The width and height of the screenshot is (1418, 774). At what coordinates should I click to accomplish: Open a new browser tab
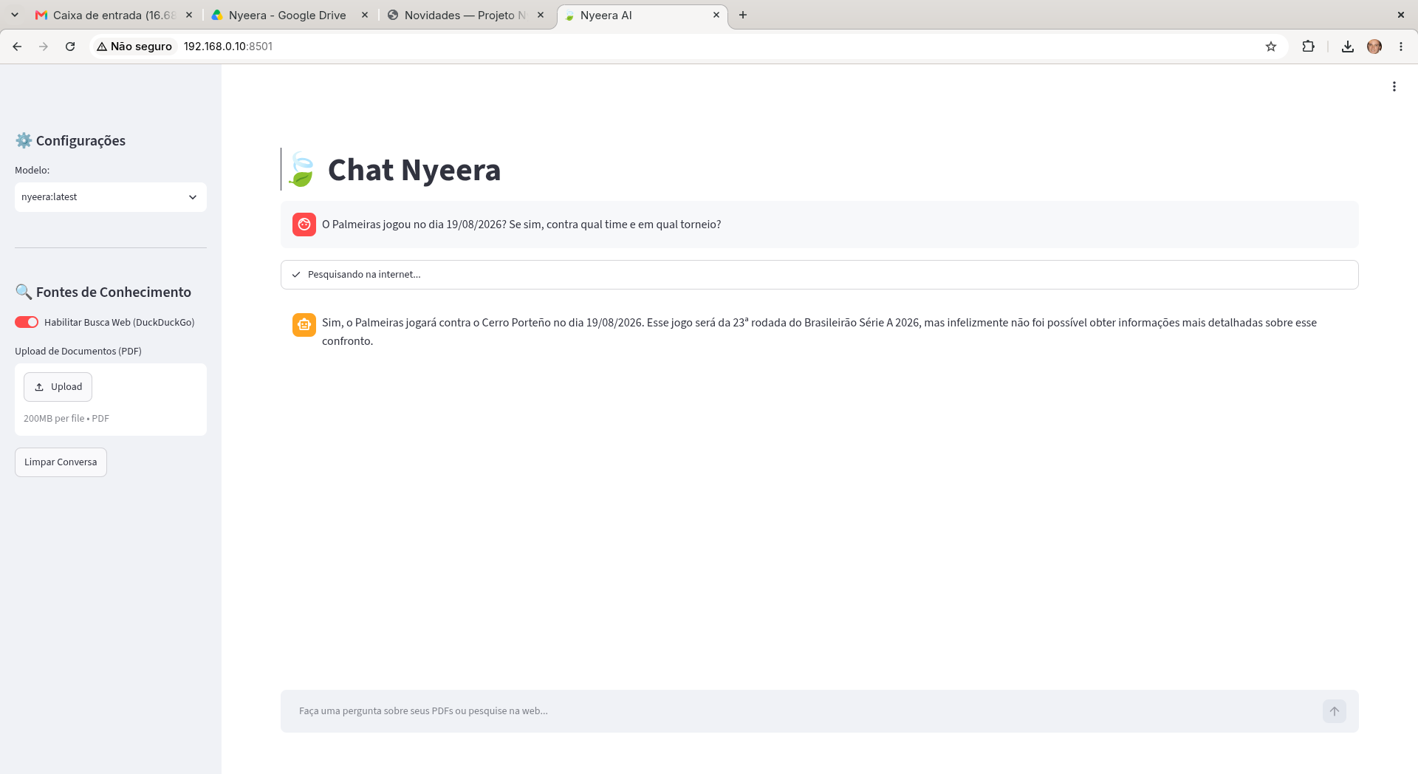[x=743, y=15]
